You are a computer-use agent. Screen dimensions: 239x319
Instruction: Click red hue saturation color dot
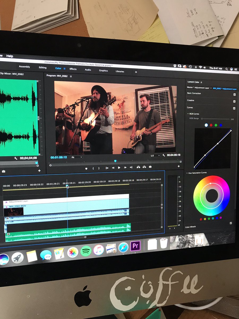click(201, 219)
